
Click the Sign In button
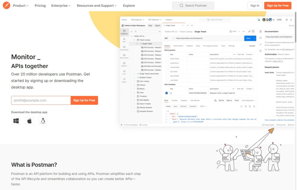pyautogui.click(x=255, y=6)
